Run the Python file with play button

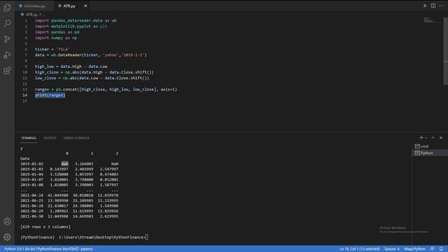[425, 6]
